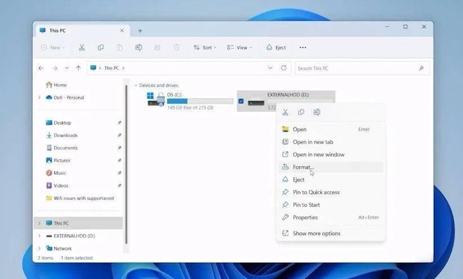Click Copy icon in the context menu
This screenshot has height=279, width=463.
(x=301, y=112)
